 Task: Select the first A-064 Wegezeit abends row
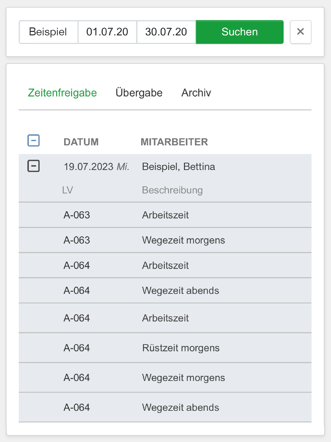coord(165,291)
